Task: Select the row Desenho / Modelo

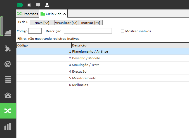Action: pyautogui.click(x=103, y=58)
